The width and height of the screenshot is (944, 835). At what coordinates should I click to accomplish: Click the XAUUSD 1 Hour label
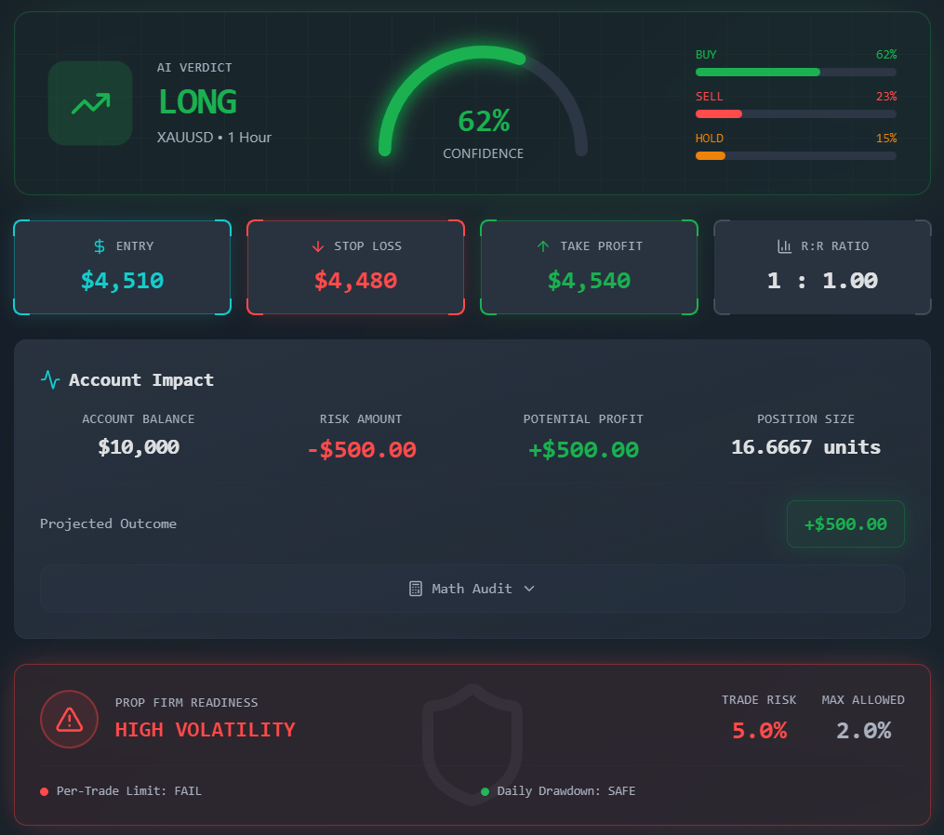[x=214, y=137]
